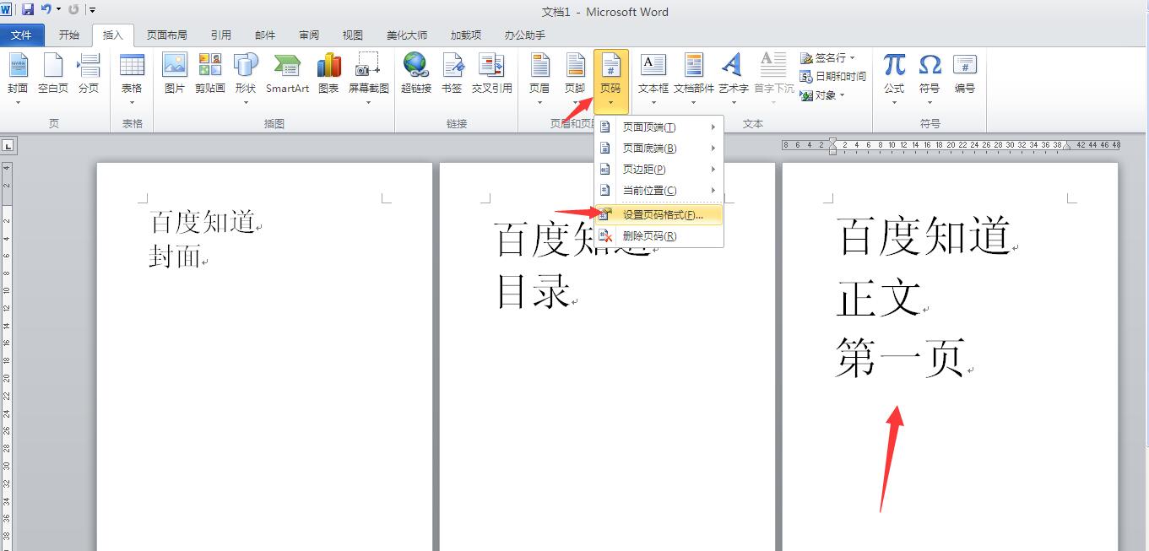Viewport: 1149px width, 551px height.
Task: Insert a Text Box (文本框)
Action: 653,78
